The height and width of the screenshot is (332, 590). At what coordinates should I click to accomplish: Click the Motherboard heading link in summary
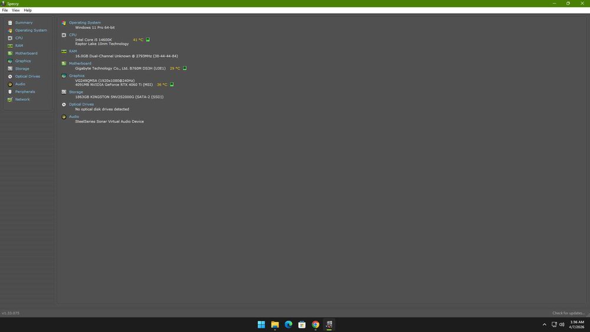click(80, 64)
